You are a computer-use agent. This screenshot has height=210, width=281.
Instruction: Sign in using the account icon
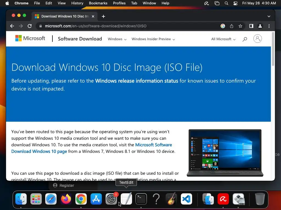(x=257, y=39)
